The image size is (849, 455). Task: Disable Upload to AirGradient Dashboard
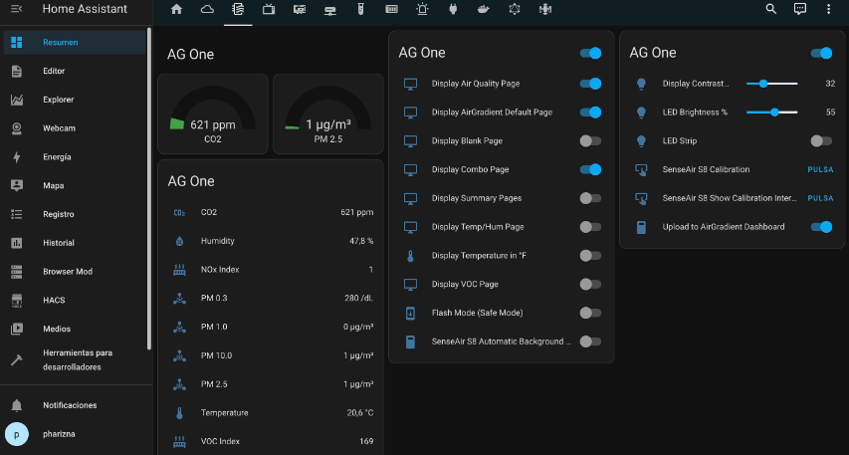(x=821, y=227)
